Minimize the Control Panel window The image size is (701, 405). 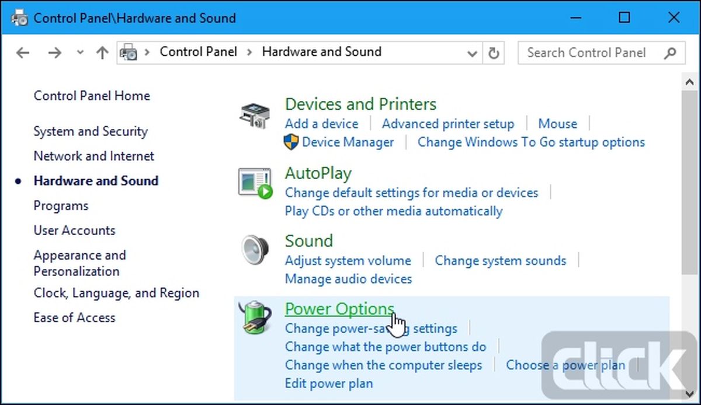point(575,18)
